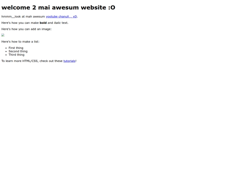Open the "yootube chanull,,, xD" link
230x172 pixels.
[x=61, y=17]
